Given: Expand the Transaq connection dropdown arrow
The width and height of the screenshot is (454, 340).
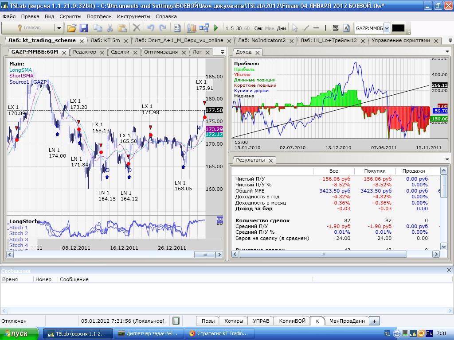Looking at the screenshot, I should point(59,28).
